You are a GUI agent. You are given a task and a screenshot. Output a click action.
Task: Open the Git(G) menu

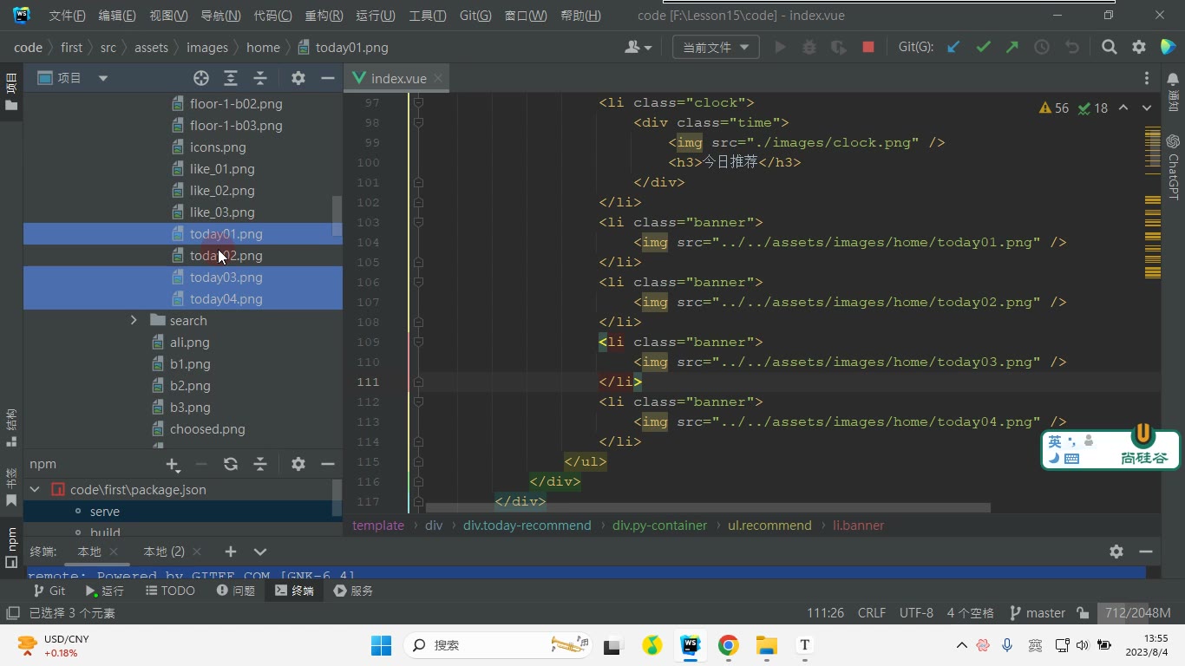(x=475, y=16)
